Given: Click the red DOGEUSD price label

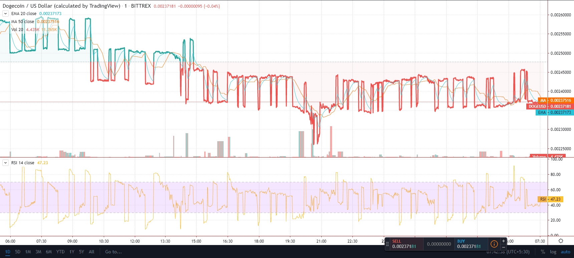Looking at the screenshot, I should 550,106.
